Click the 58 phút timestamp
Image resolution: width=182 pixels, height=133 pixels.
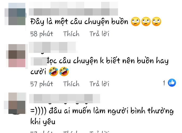click(x=42, y=34)
